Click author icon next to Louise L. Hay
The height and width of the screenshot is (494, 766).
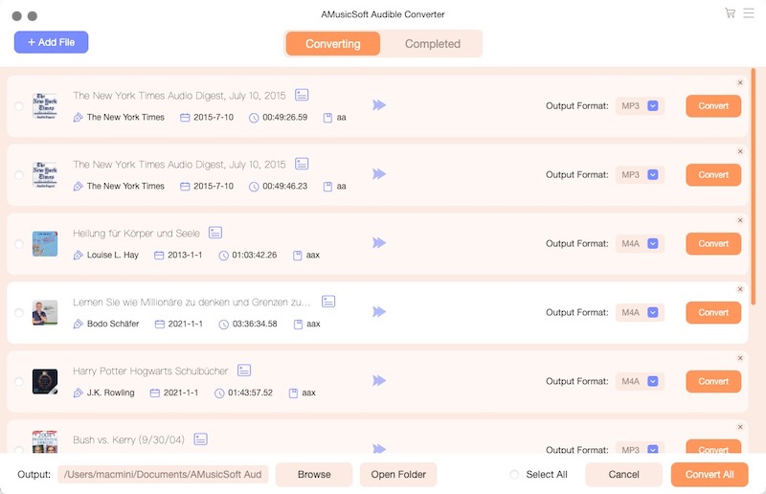(78, 255)
